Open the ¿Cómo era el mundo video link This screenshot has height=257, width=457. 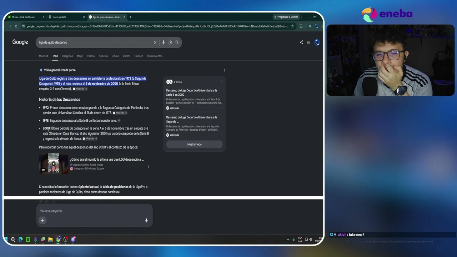coord(107,160)
